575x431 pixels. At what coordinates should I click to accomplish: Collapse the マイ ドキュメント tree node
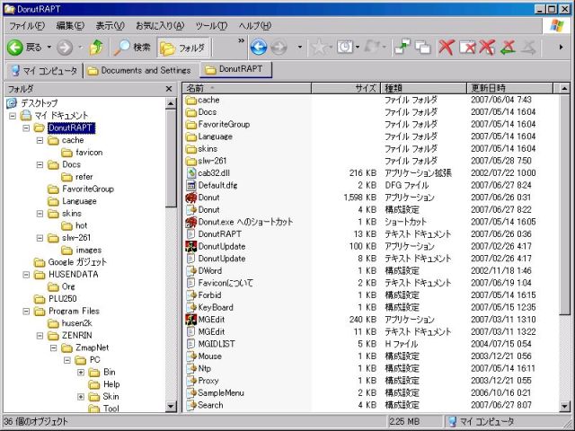[x=13, y=116]
